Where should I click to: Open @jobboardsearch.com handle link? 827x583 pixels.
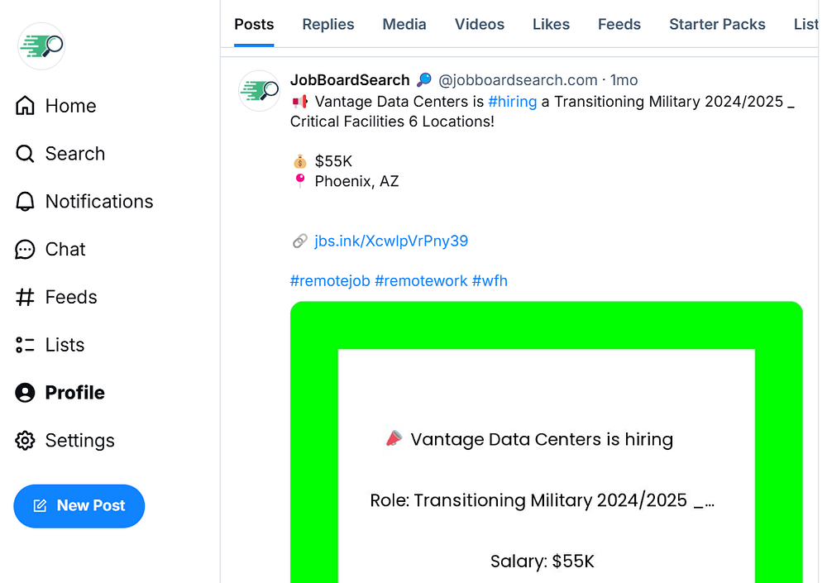(518, 80)
